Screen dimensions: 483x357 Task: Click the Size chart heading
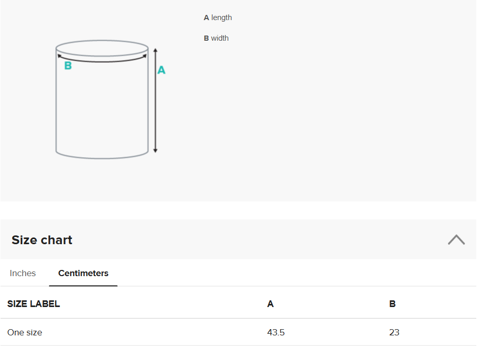[42, 240]
